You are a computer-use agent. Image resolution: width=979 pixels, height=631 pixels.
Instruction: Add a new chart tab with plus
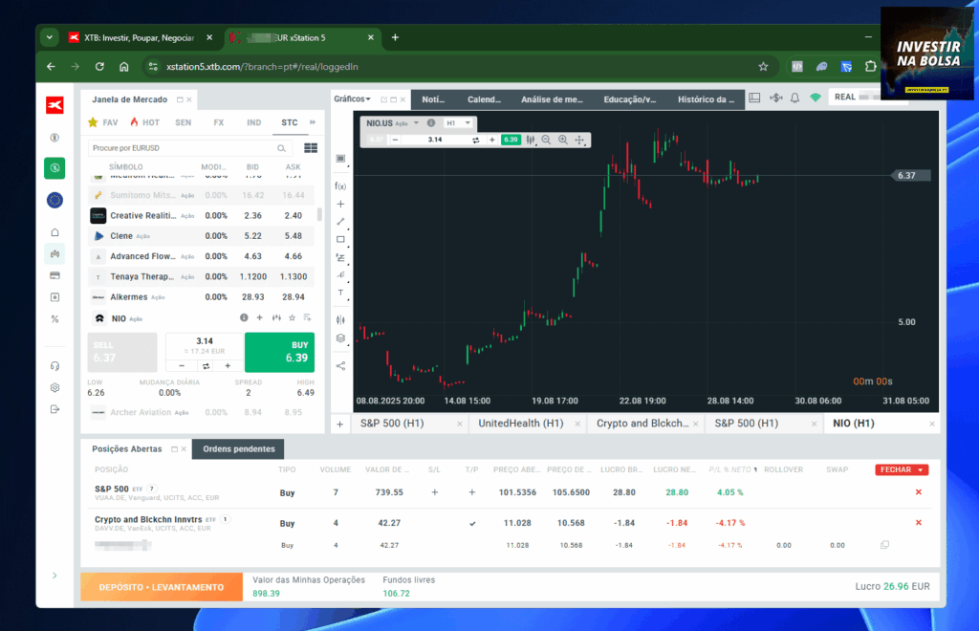340,424
